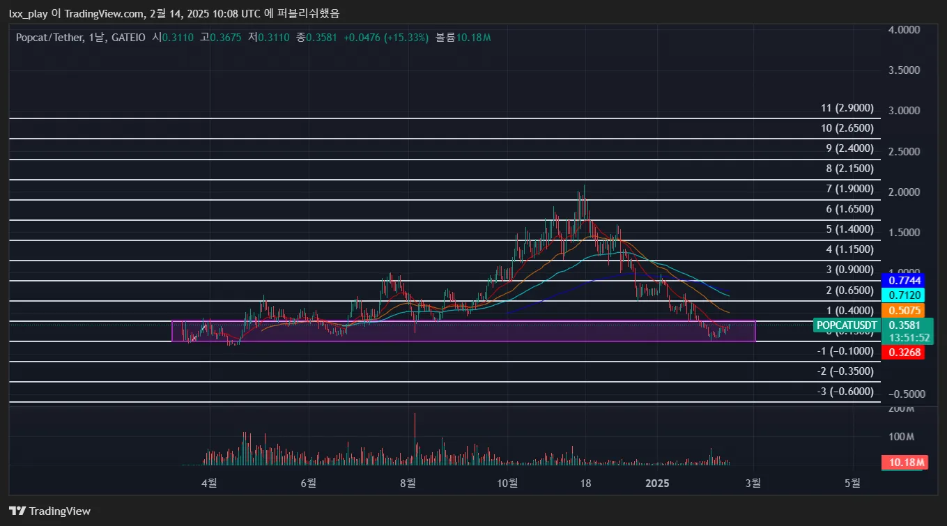Select the level label 5 (1.4000)

(850, 229)
